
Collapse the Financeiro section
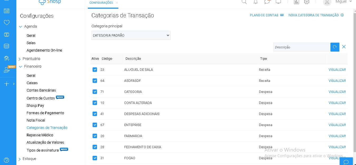click(x=32, y=66)
